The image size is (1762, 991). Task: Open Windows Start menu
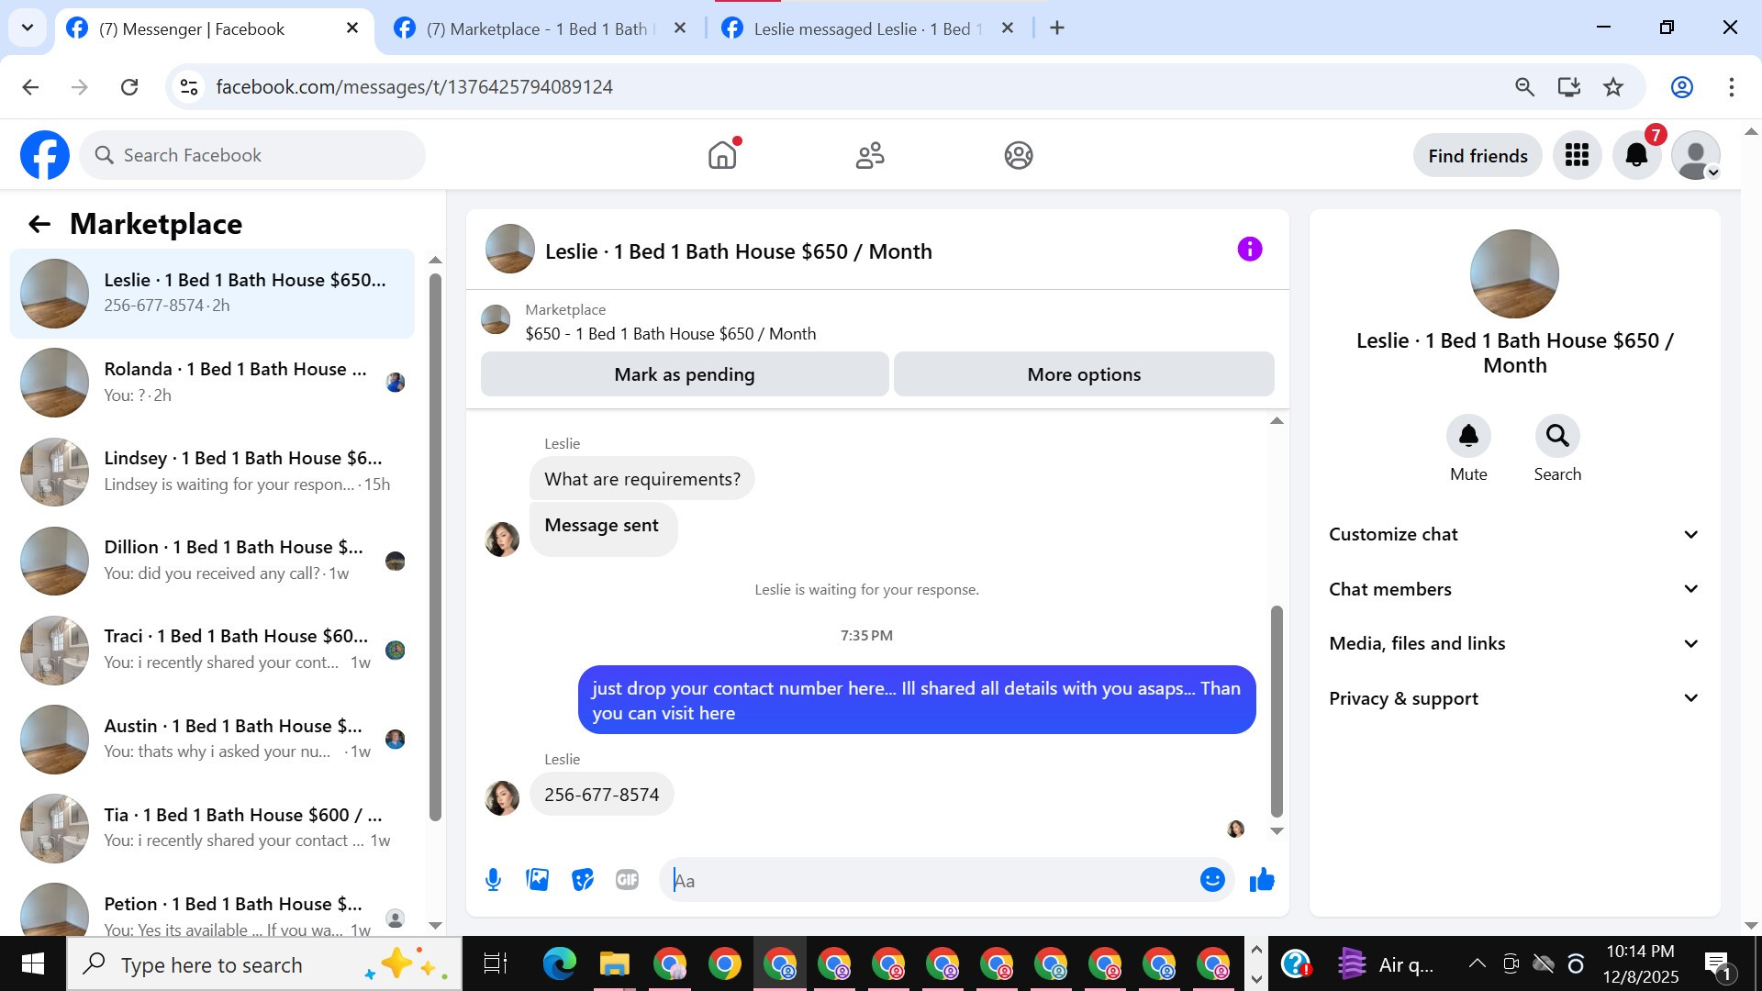click(33, 964)
